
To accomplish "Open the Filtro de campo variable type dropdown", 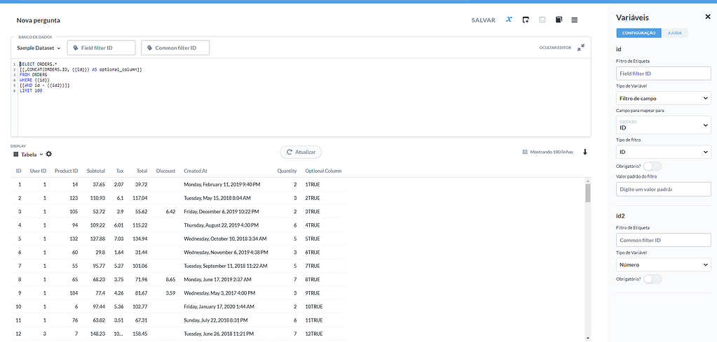I will [x=664, y=98].
